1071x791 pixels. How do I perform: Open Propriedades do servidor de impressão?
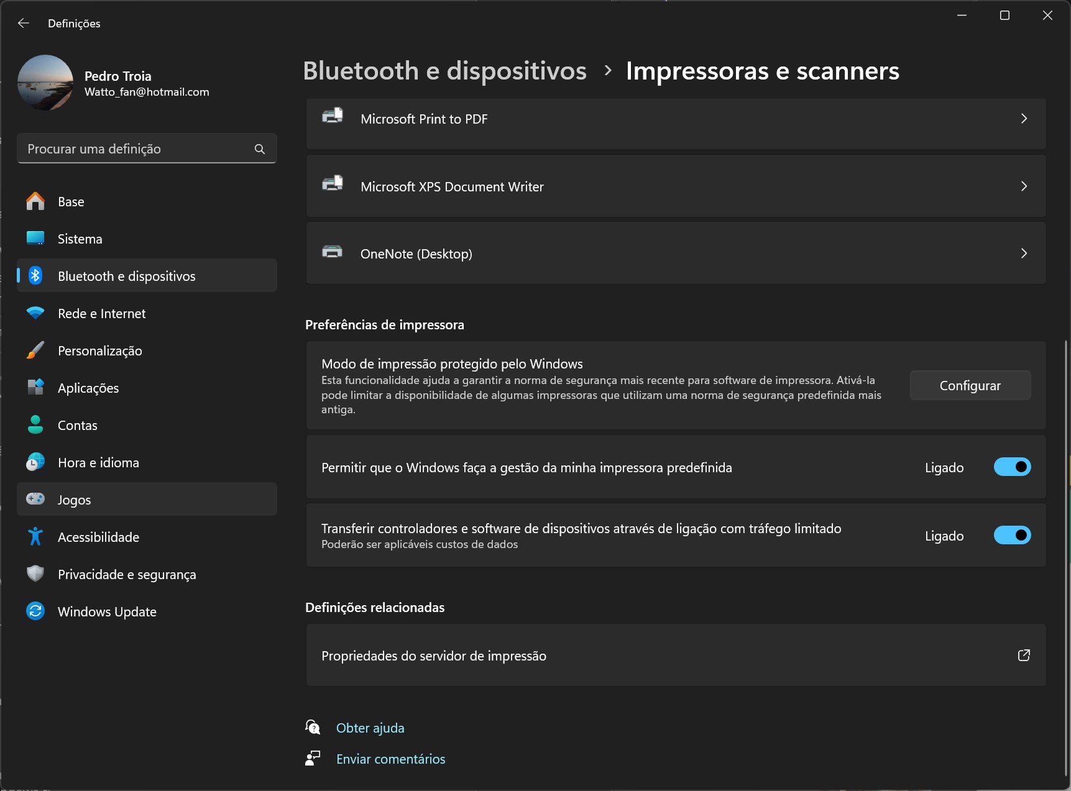[676, 656]
